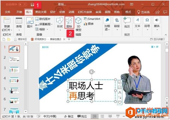Insert a 3D 模型

(x=78, y=24)
